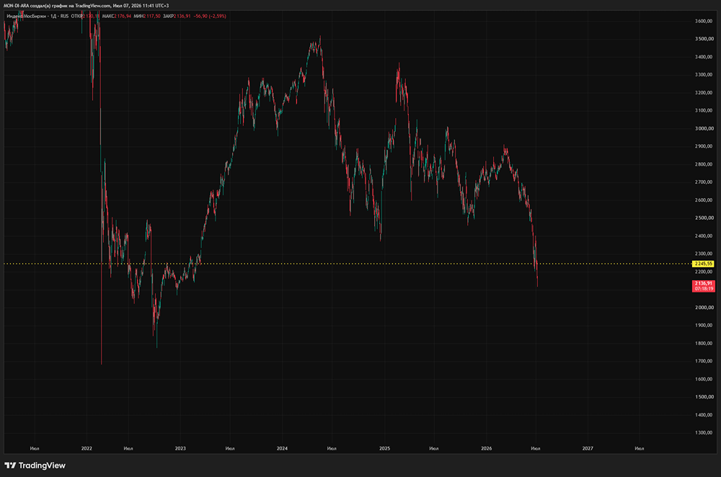Click the TradingView logo icon
The image size is (721, 477).
(10, 465)
